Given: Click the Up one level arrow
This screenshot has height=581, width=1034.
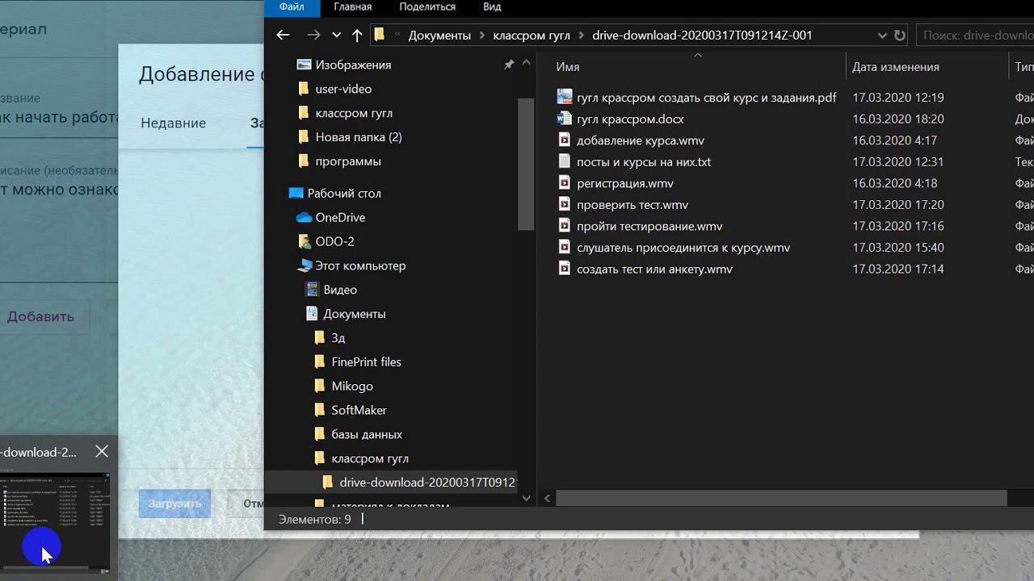Looking at the screenshot, I should point(357,35).
